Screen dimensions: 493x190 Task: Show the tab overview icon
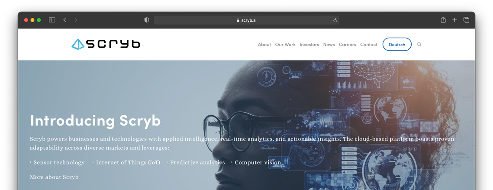tap(466, 20)
